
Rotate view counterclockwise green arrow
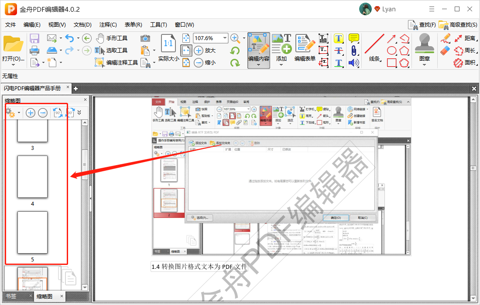pos(235,51)
